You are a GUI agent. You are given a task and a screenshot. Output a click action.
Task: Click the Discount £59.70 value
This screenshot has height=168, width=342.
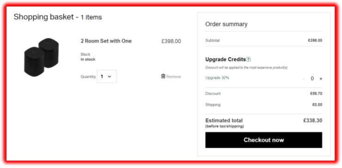click(316, 94)
